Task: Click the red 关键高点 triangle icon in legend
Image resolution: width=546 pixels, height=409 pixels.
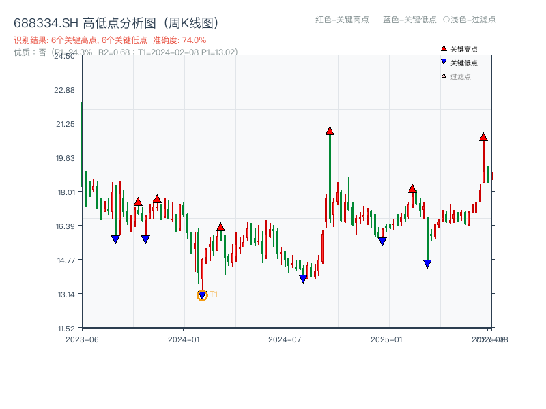Action: (442, 48)
